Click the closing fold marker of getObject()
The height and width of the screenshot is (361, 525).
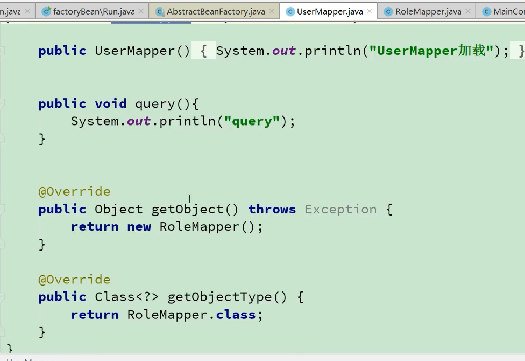[2, 244]
